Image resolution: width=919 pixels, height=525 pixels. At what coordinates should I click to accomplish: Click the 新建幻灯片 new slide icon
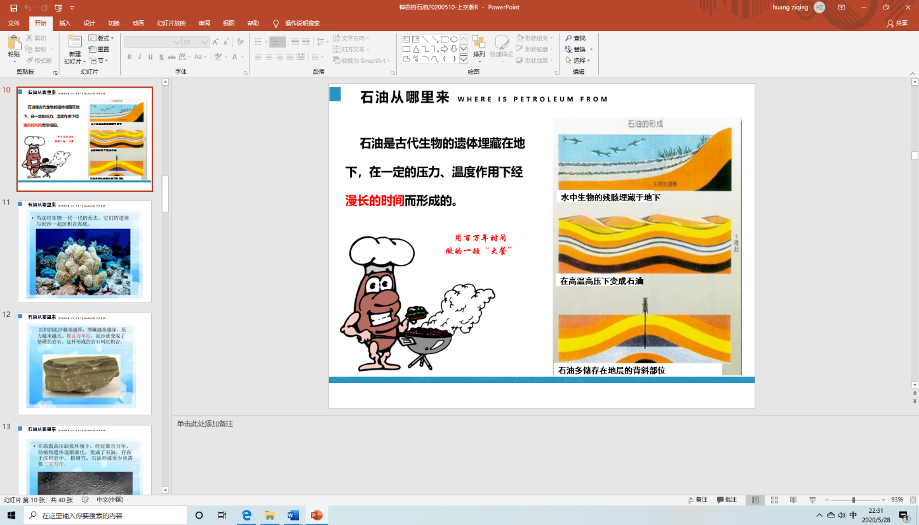tap(74, 42)
